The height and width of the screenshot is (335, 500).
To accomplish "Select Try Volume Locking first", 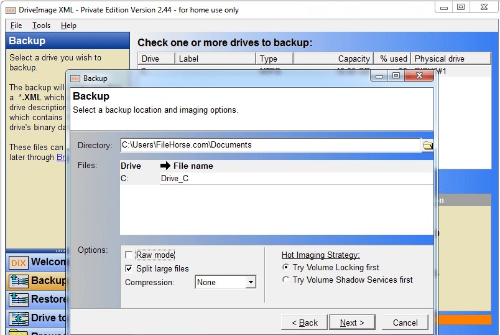I will 285,267.
